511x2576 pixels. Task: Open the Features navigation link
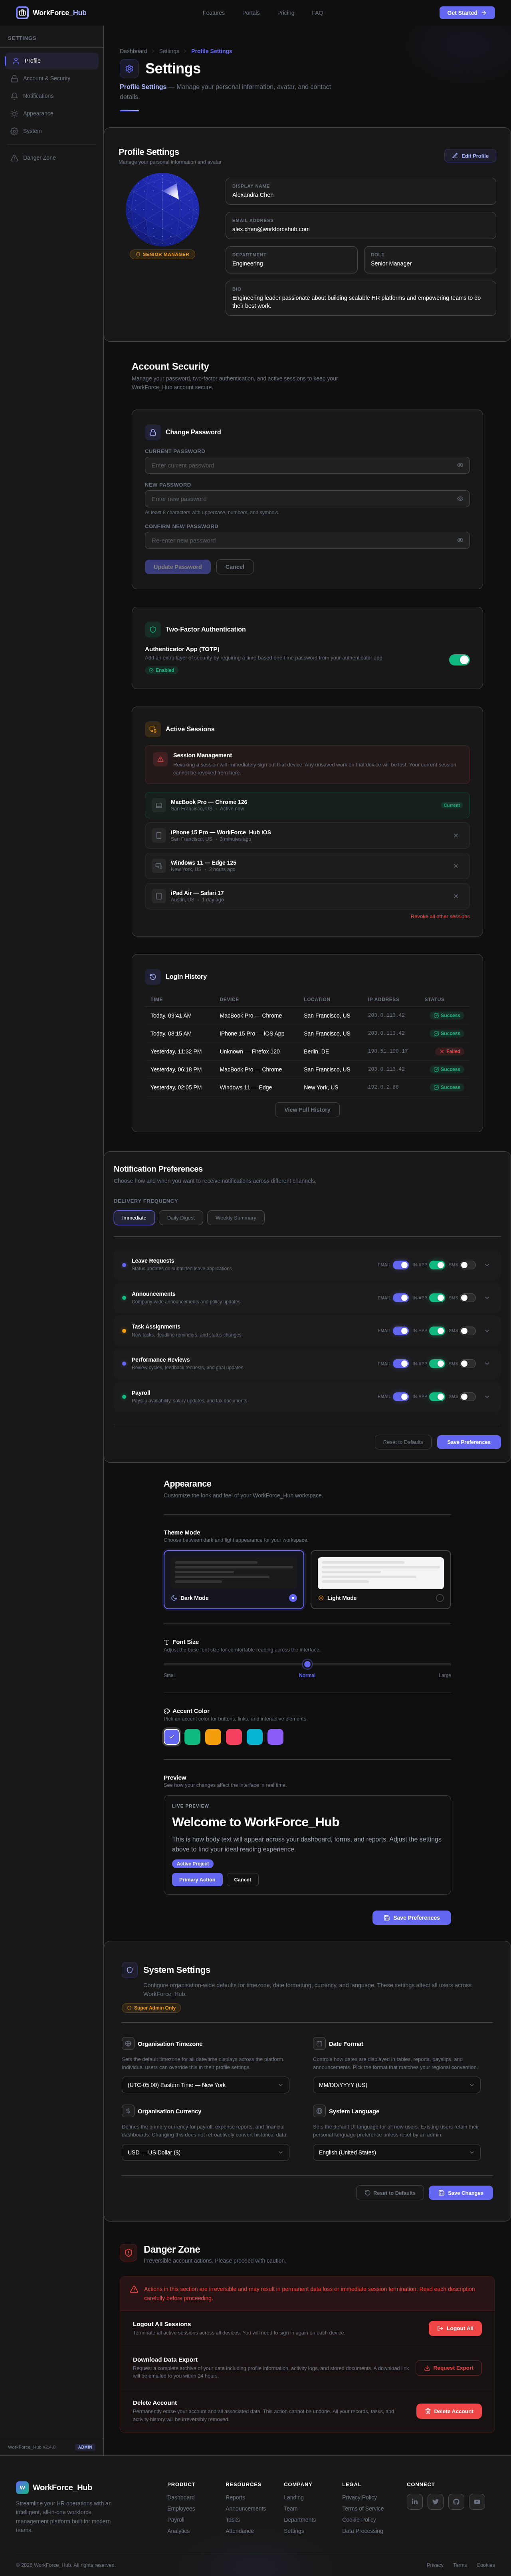(x=213, y=13)
